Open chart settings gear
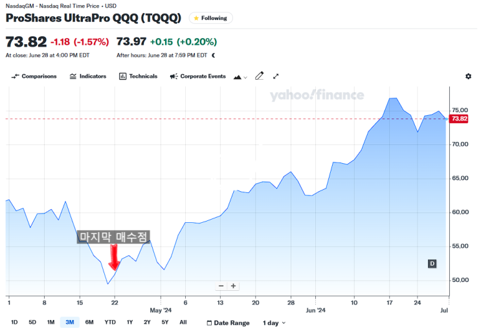The height and width of the screenshot is (333, 481). 468,76
